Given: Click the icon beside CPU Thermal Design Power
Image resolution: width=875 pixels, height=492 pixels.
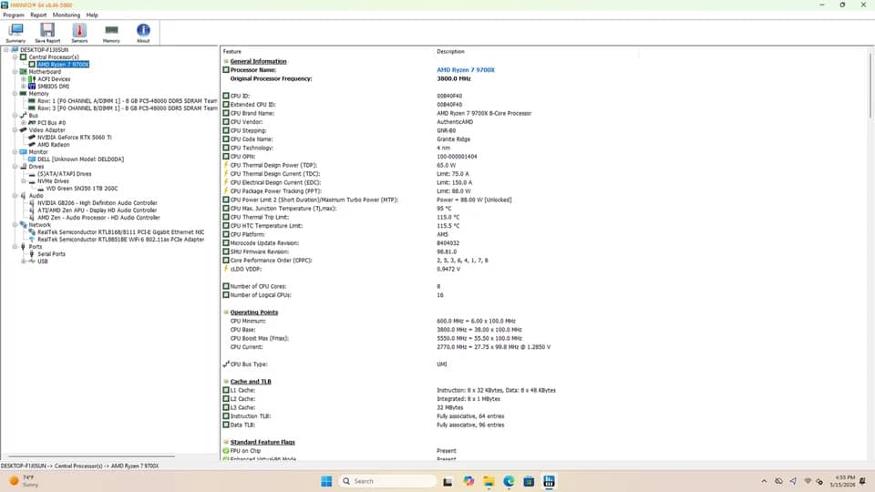Looking at the screenshot, I should tap(226, 165).
